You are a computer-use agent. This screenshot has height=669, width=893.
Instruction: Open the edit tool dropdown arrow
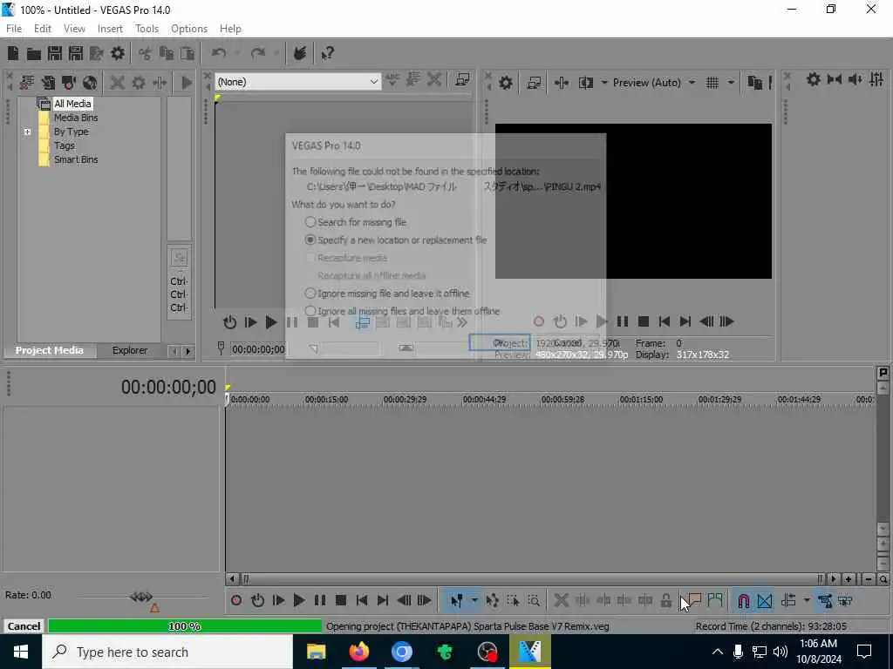[x=474, y=600]
